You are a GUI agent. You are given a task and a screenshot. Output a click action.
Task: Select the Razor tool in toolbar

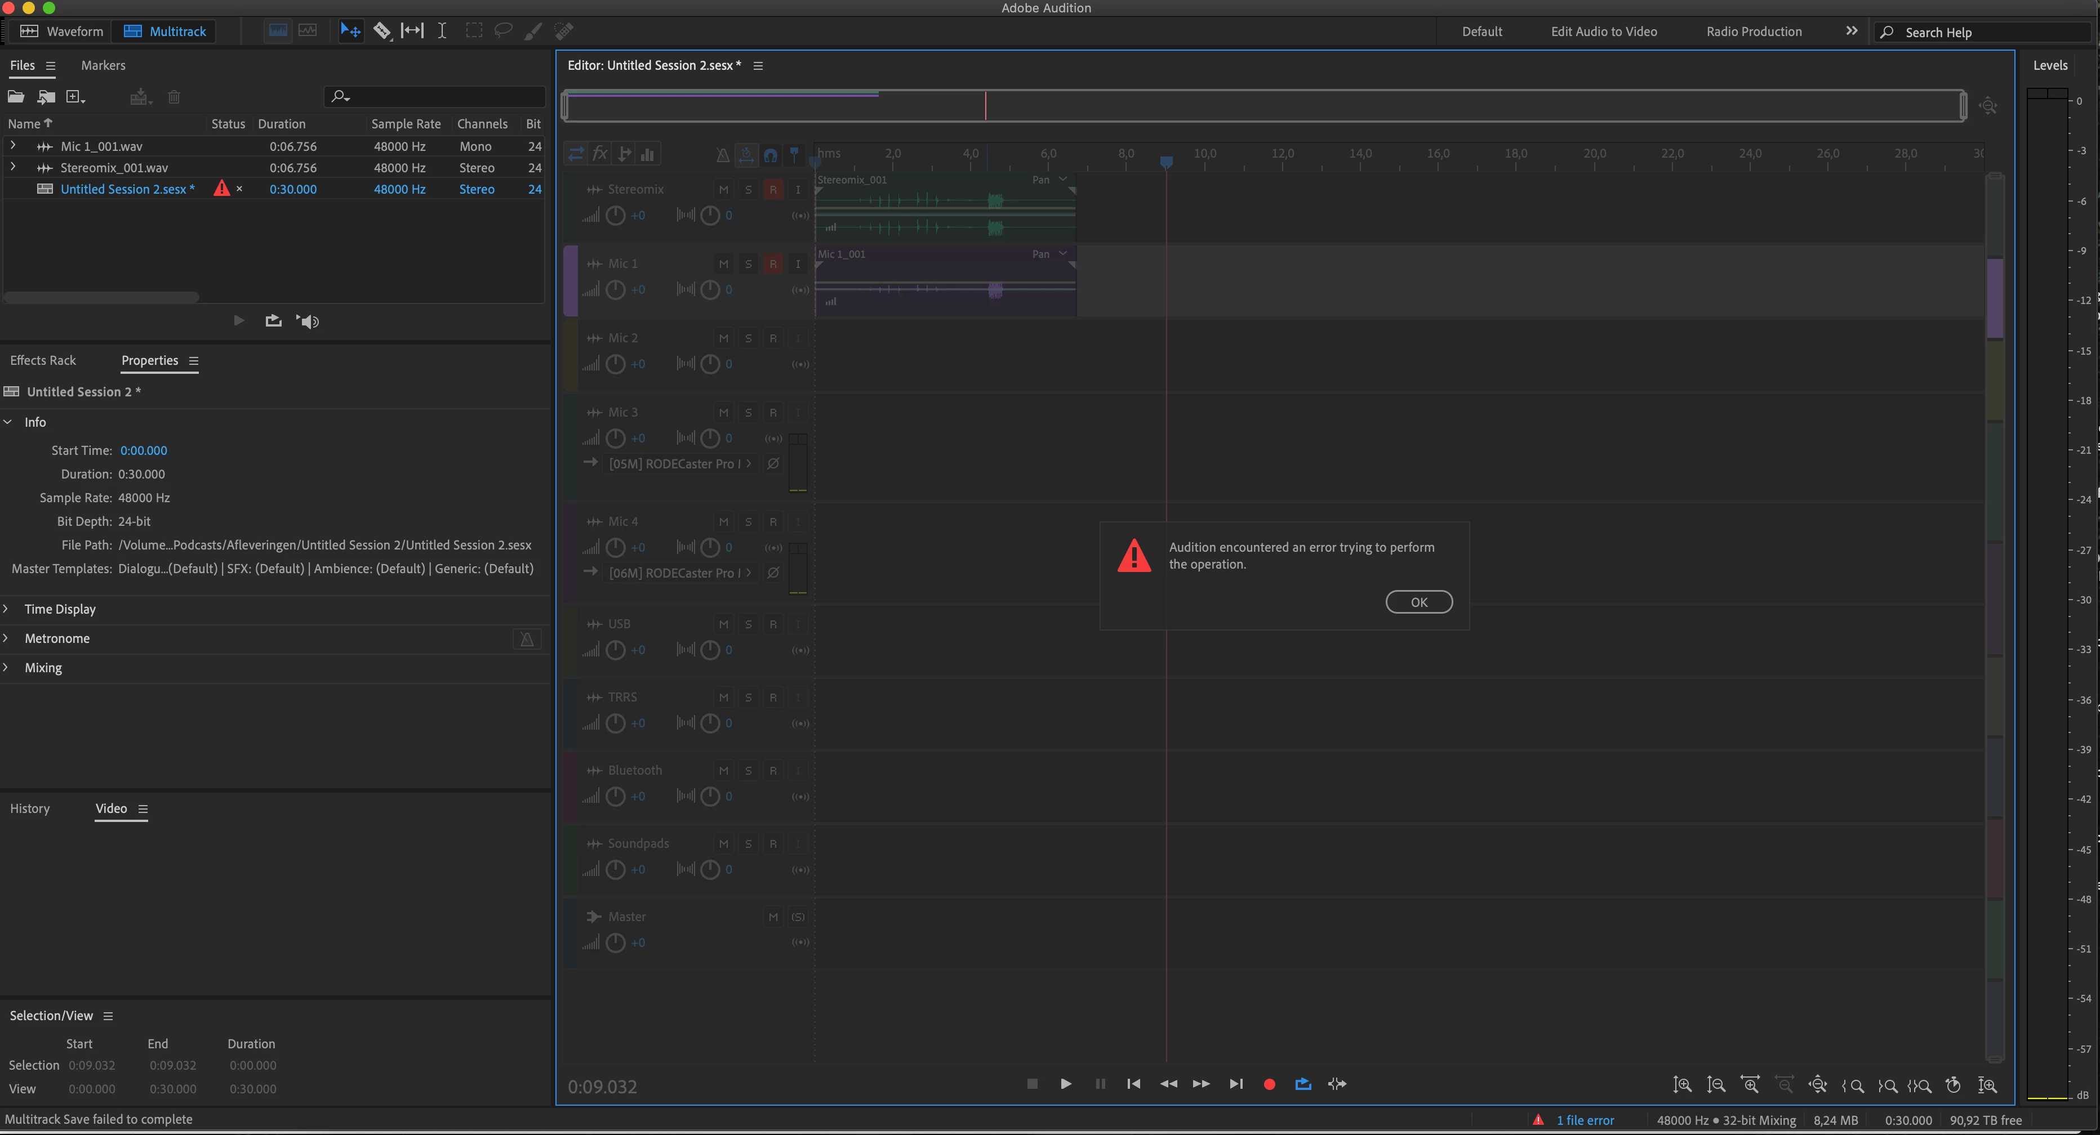click(381, 31)
